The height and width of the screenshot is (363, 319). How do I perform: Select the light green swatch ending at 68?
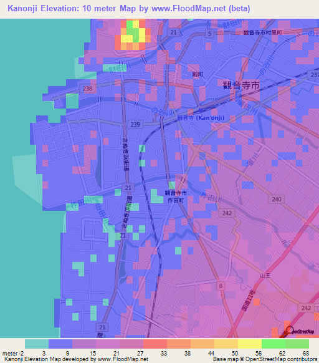click(297, 344)
